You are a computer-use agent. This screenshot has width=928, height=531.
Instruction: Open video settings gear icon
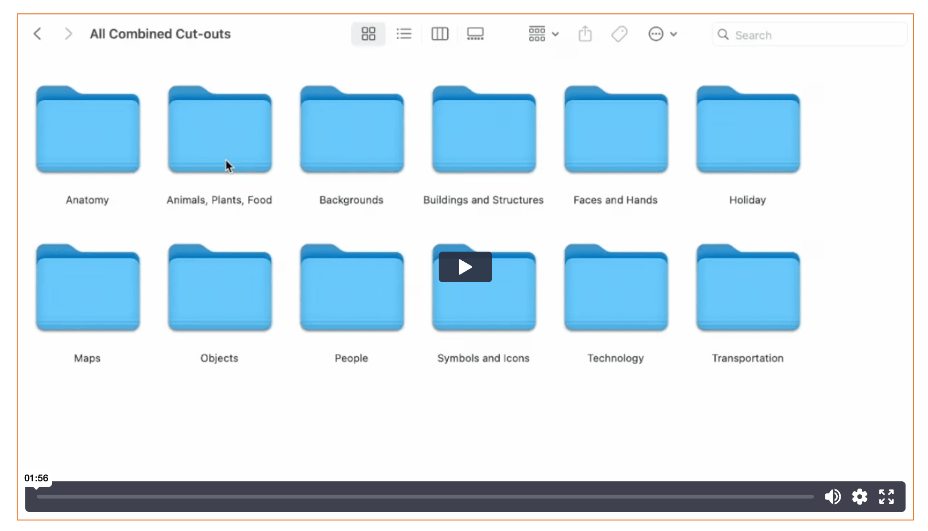point(860,497)
